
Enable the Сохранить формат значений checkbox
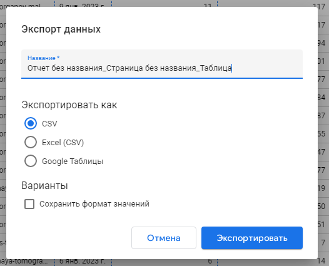click(29, 204)
